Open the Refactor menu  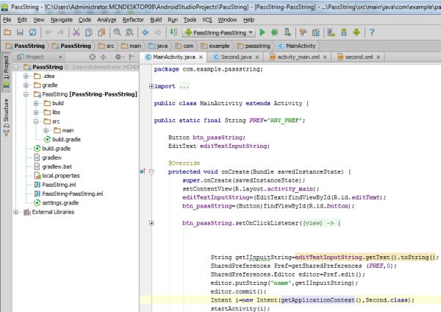coord(133,19)
